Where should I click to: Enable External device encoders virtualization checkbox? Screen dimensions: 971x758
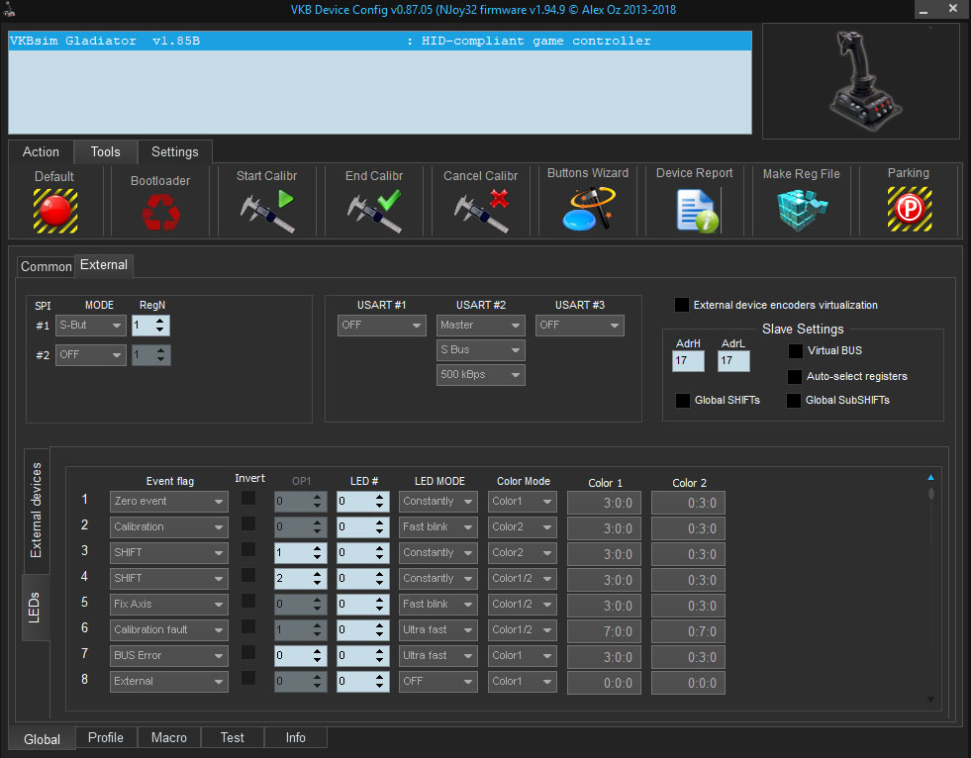pos(682,305)
